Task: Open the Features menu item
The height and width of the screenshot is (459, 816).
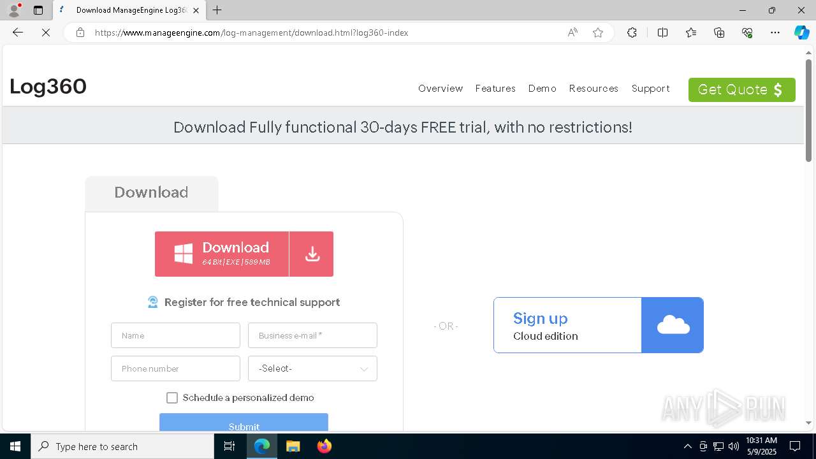Action: pos(495,89)
